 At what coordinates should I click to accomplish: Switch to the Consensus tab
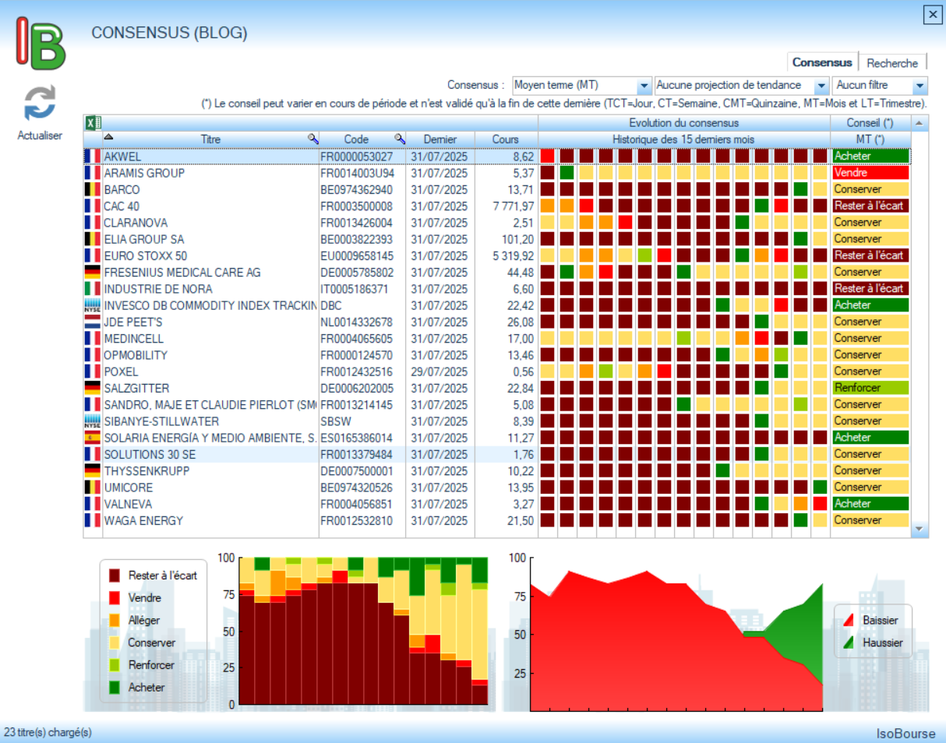coord(822,63)
